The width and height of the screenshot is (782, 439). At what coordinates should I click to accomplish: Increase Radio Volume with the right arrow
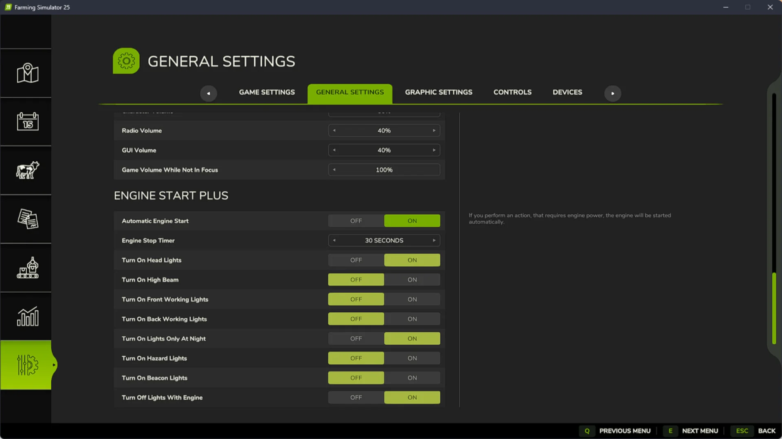pos(434,130)
